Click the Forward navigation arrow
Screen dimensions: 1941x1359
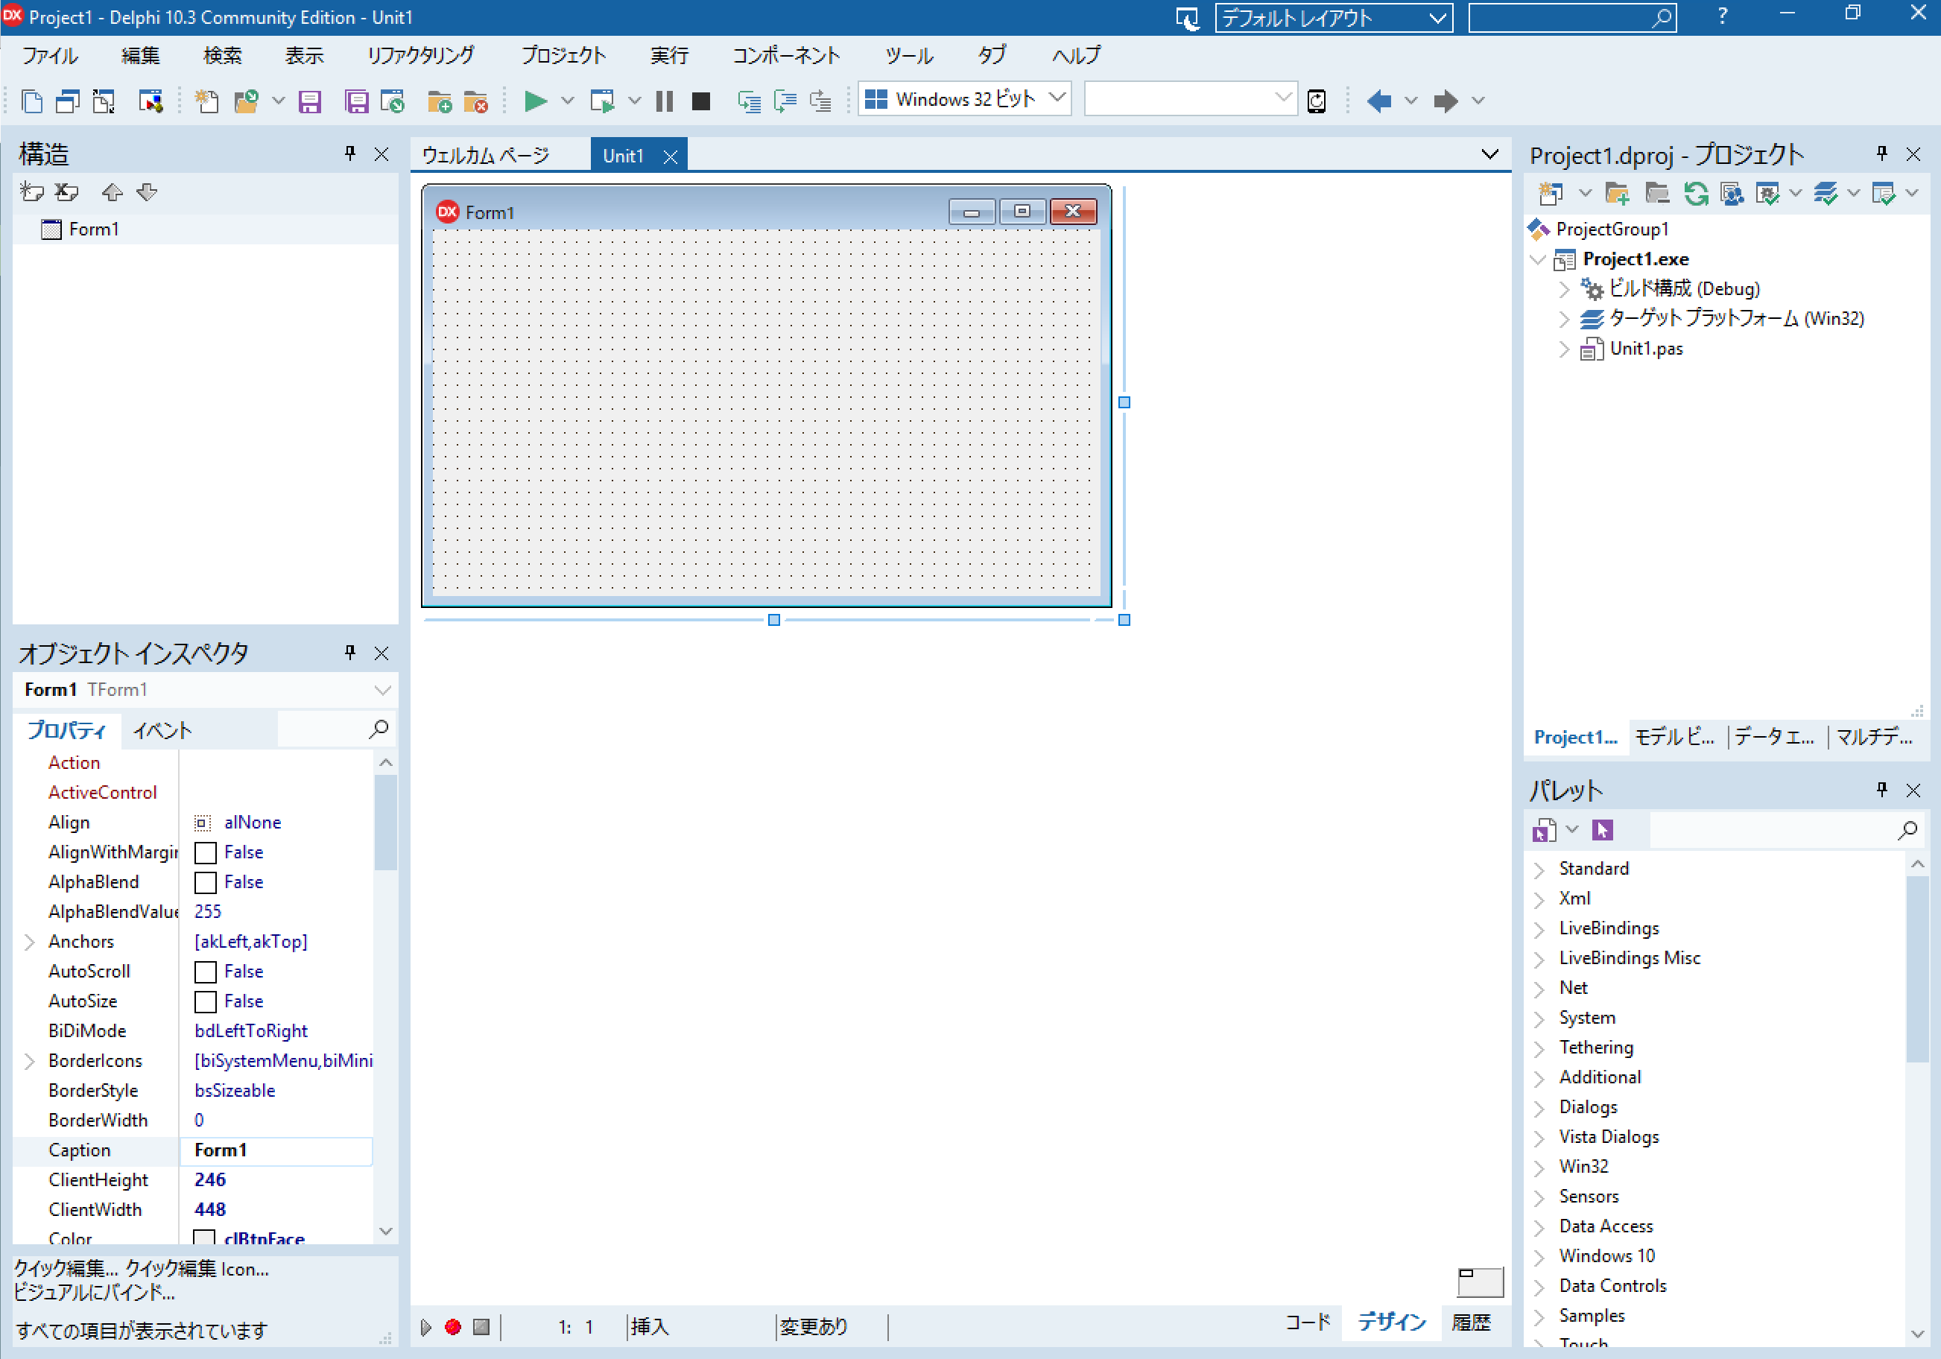pyautogui.click(x=1446, y=101)
